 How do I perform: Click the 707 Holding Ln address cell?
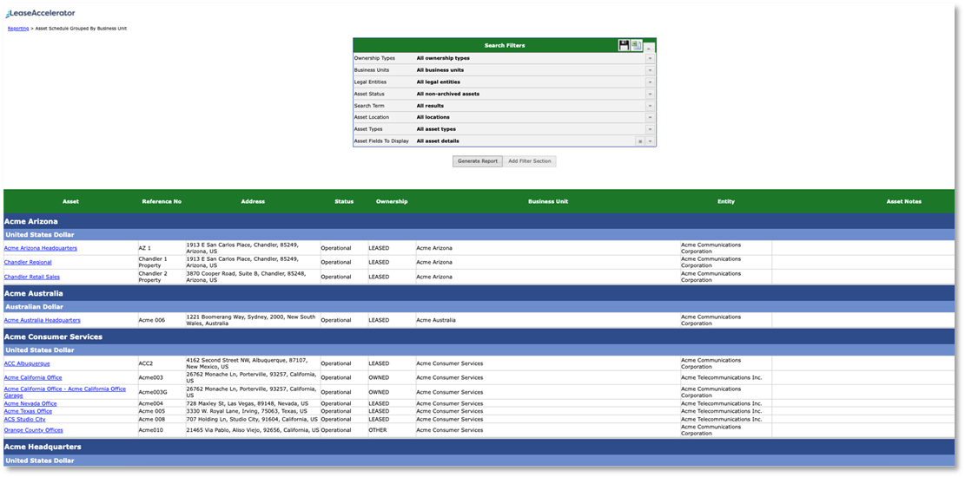tap(253, 419)
